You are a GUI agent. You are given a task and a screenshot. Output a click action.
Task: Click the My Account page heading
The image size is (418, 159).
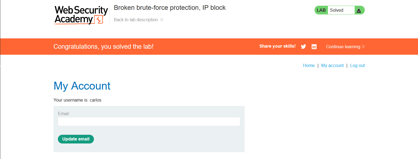tap(82, 86)
